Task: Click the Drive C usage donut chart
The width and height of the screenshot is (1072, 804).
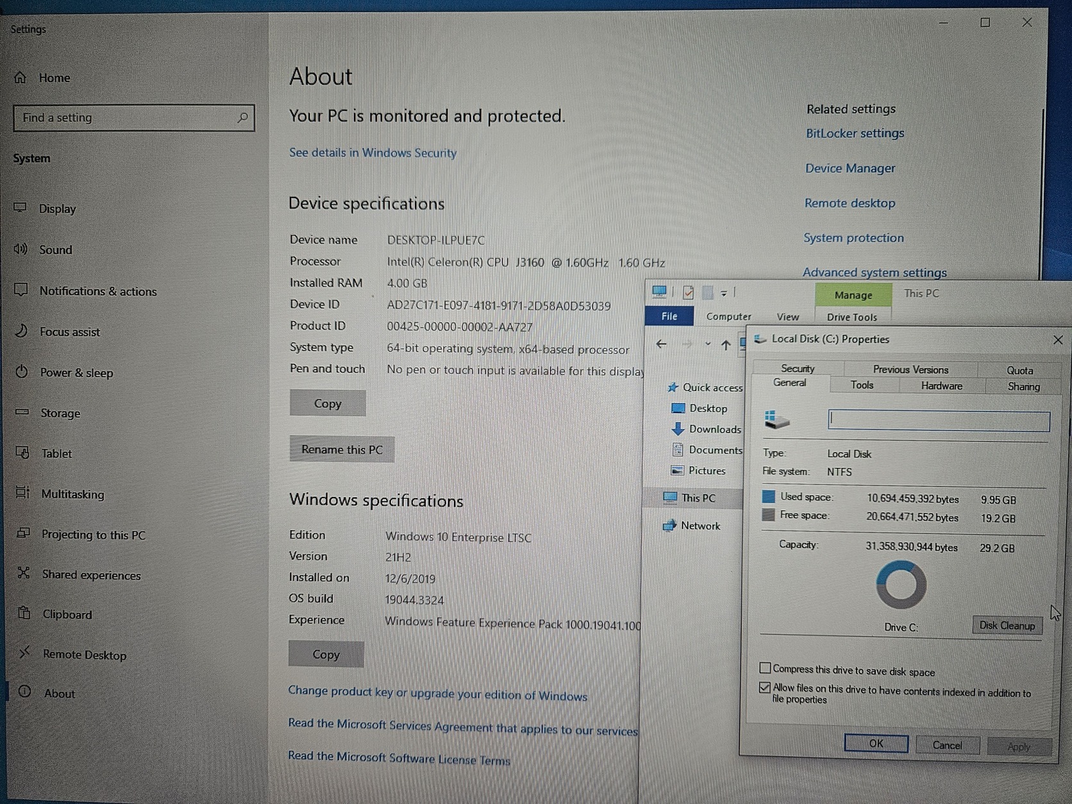Action: click(x=901, y=585)
